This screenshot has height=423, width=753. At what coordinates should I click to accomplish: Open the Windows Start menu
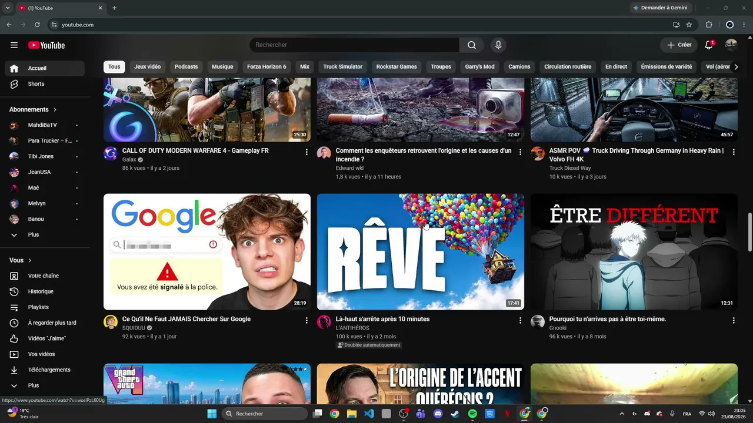point(212,414)
